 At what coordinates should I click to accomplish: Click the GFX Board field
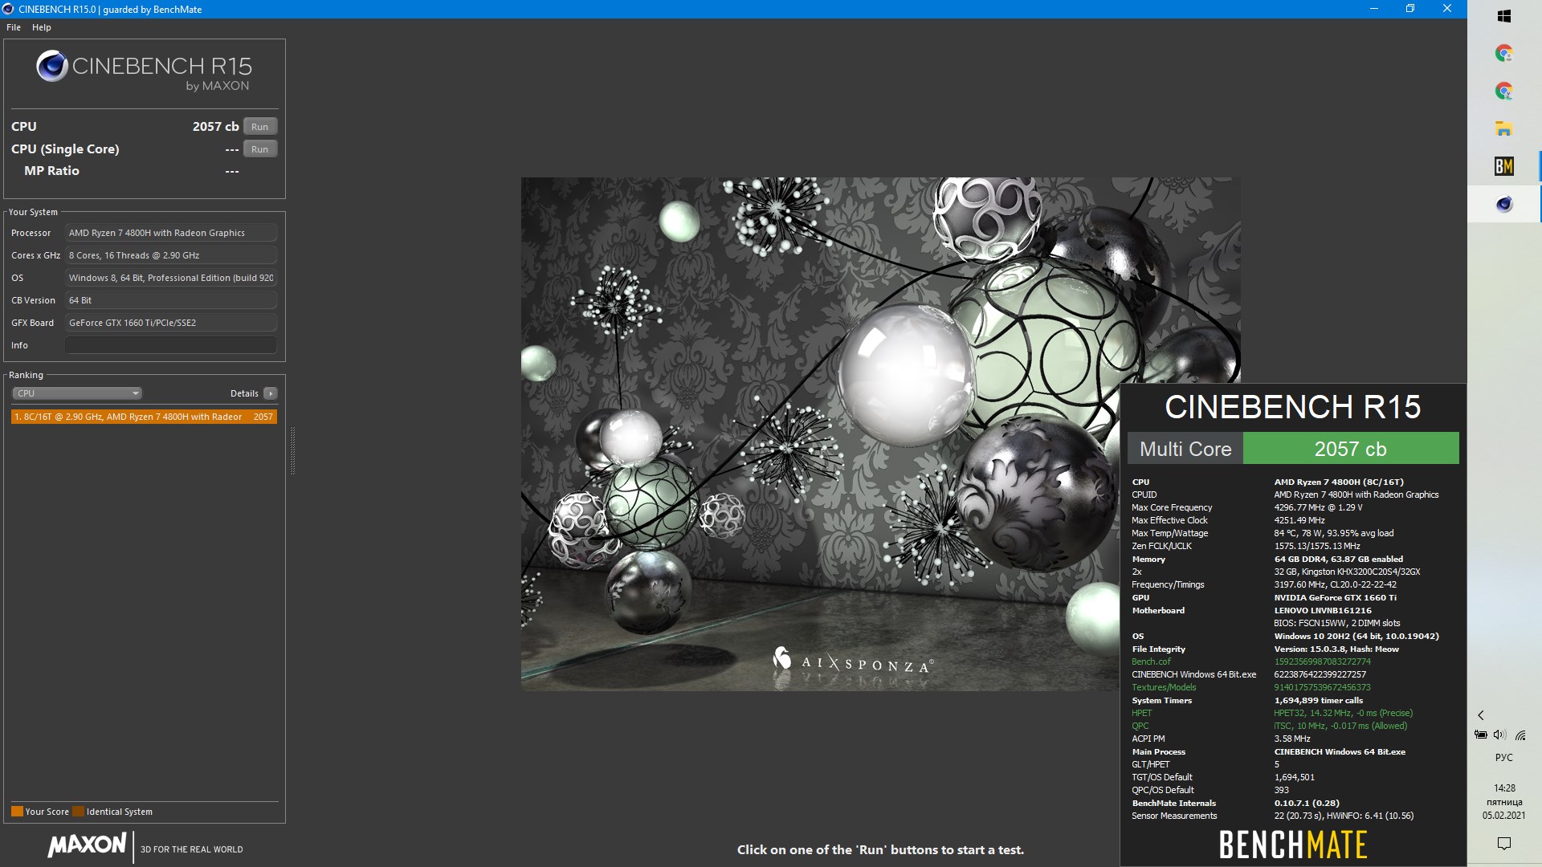171,323
